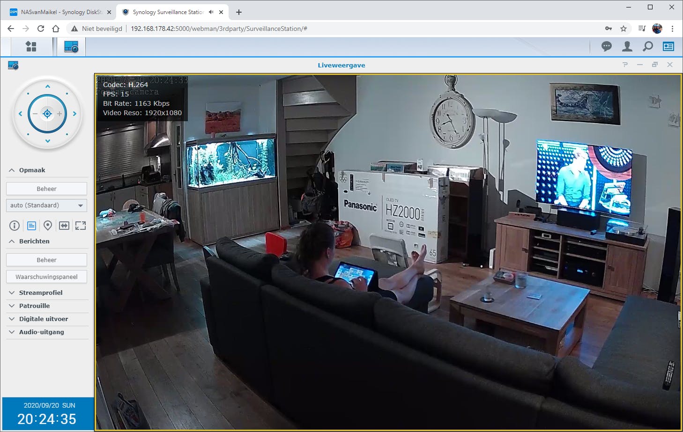This screenshot has height=432, width=683.
Task: Open the notifications speech bubble
Action: point(607,46)
